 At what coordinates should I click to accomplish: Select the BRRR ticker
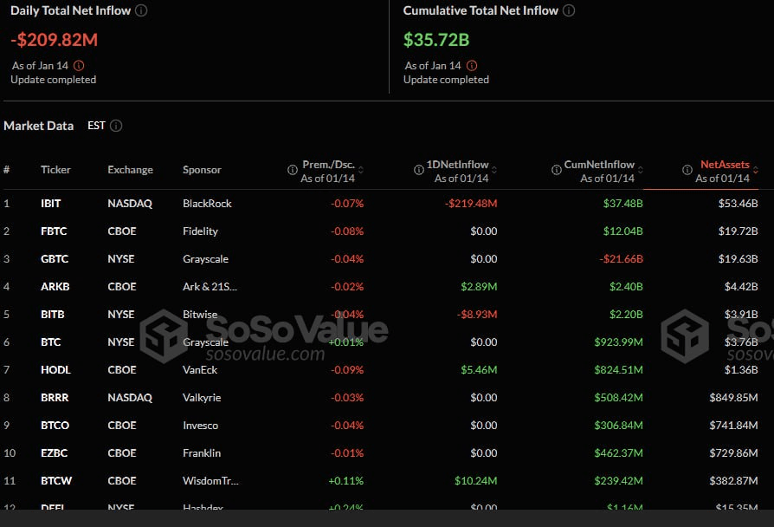55,397
